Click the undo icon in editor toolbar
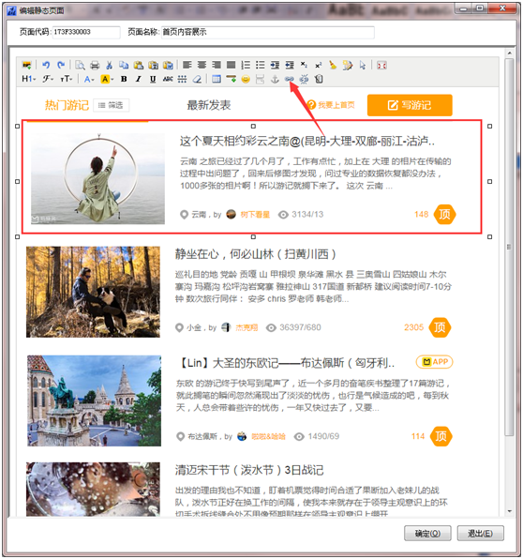Screen dimensions: 523x559 coord(46,65)
